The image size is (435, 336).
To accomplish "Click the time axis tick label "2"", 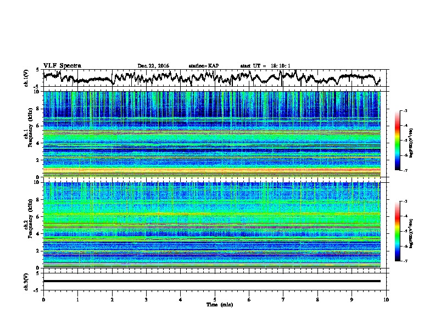I will pos(112,299).
